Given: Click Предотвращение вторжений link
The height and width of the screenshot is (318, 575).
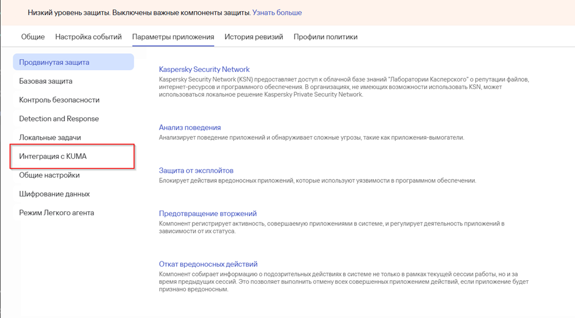Looking at the screenshot, I should point(208,214).
